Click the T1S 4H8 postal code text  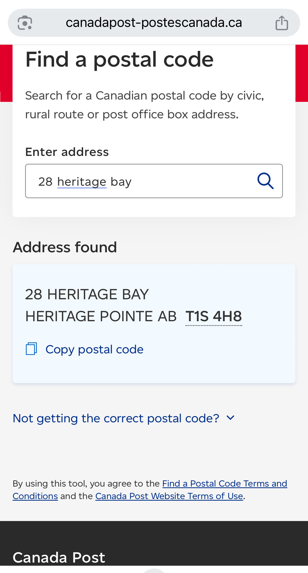coord(213,316)
